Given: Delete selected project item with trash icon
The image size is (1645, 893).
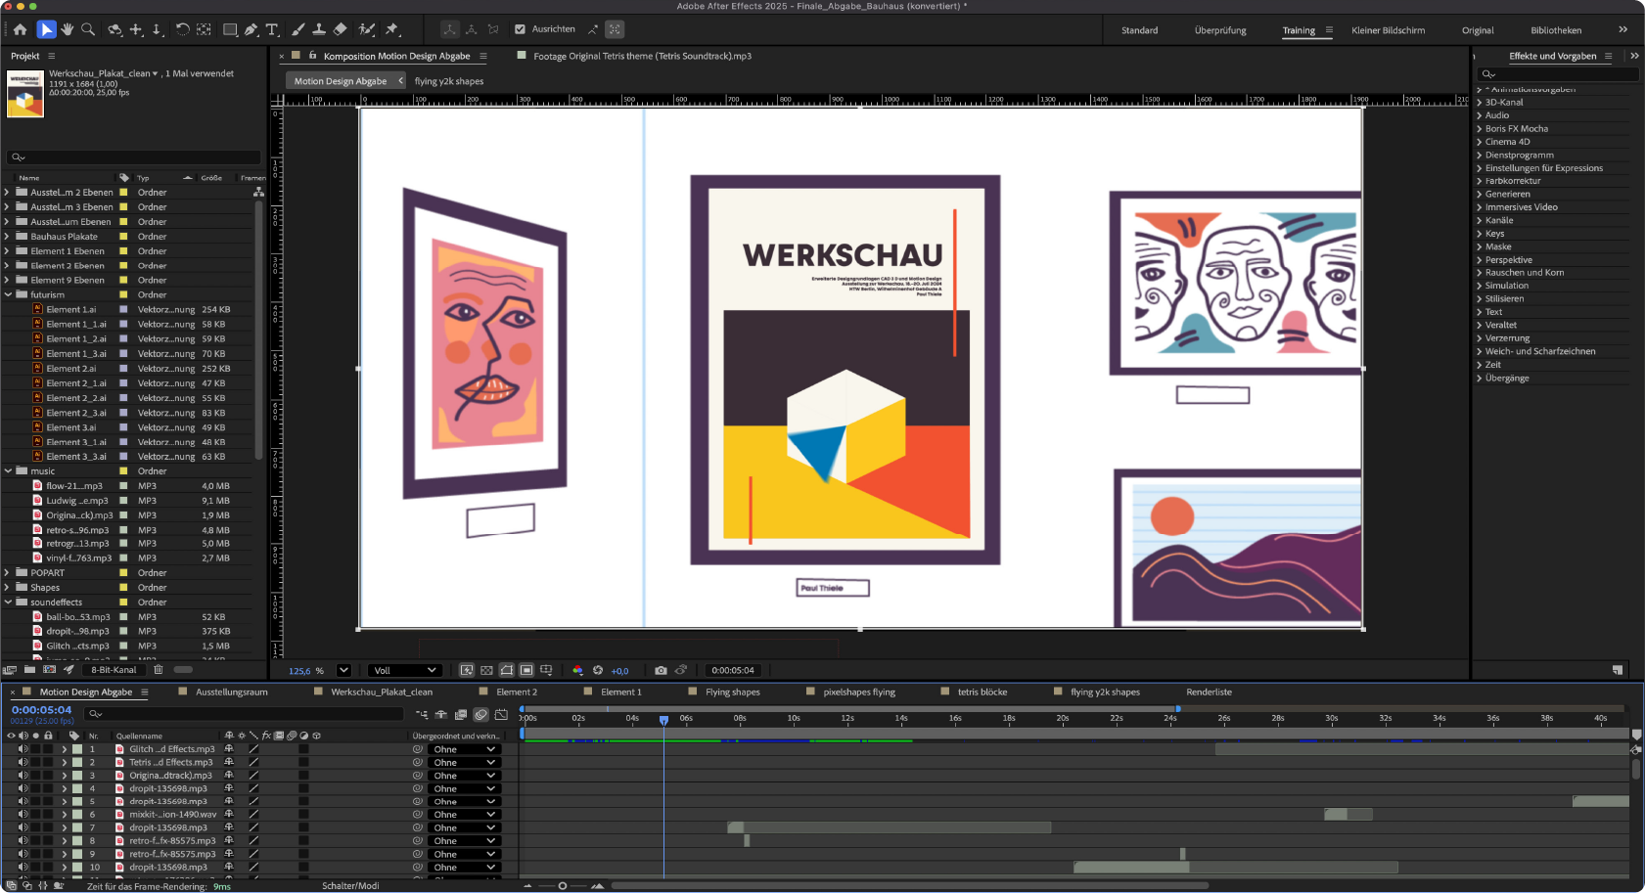Looking at the screenshot, I should pyautogui.click(x=158, y=670).
